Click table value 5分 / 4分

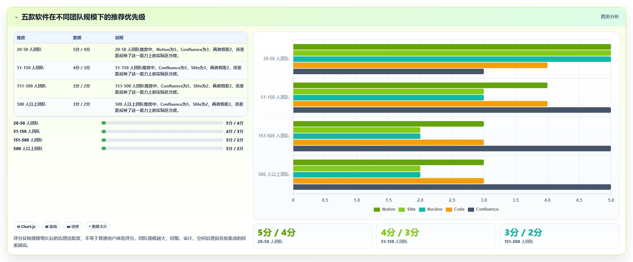pyautogui.click(x=82, y=50)
